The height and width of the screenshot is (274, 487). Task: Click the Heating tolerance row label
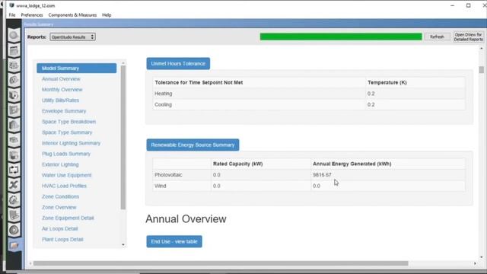[x=164, y=94]
